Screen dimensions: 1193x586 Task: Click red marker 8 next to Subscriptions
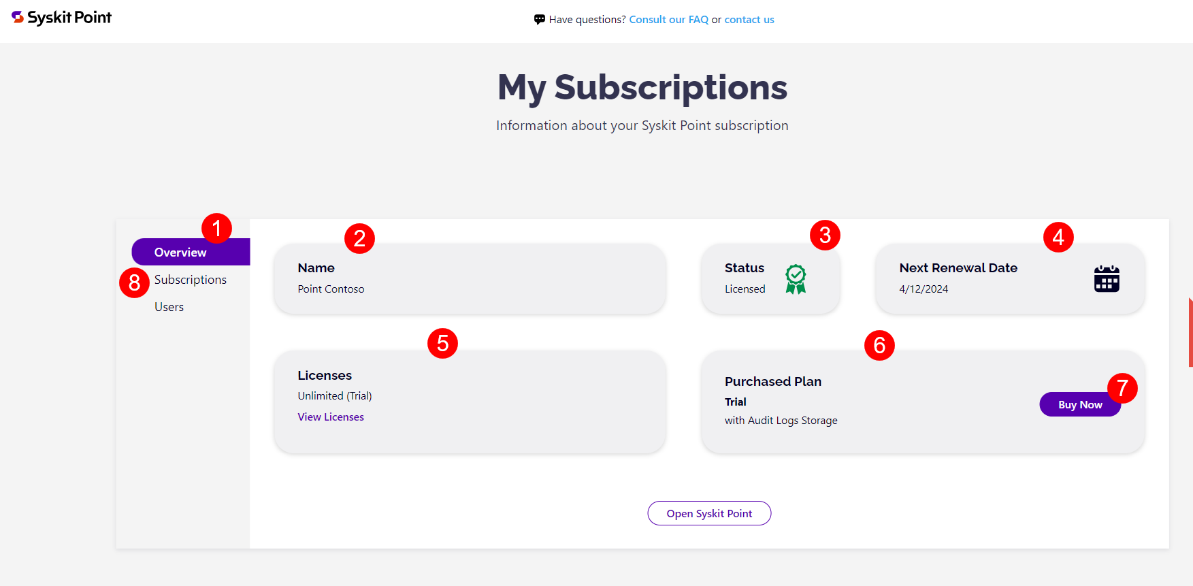click(135, 282)
